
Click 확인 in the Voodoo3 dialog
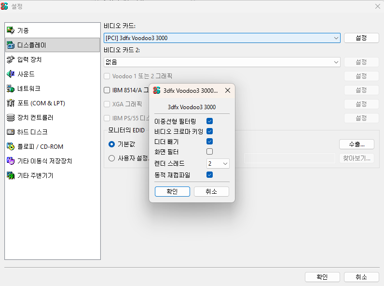(x=172, y=192)
